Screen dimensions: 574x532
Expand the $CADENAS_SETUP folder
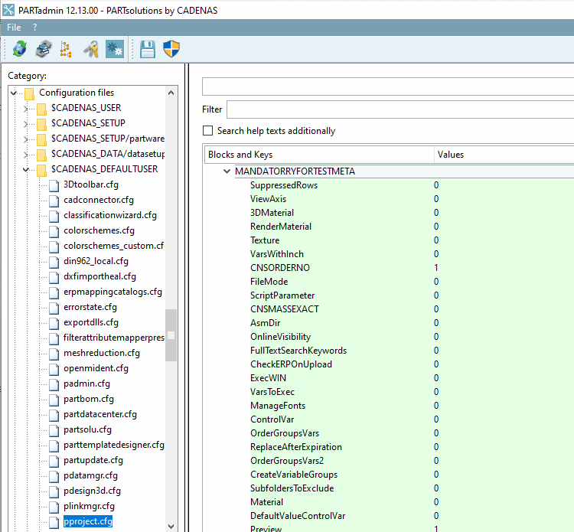(x=25, y=124)
